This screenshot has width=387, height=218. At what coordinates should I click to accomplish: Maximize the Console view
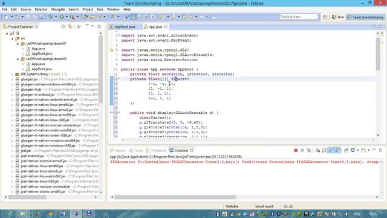(380, 150)
